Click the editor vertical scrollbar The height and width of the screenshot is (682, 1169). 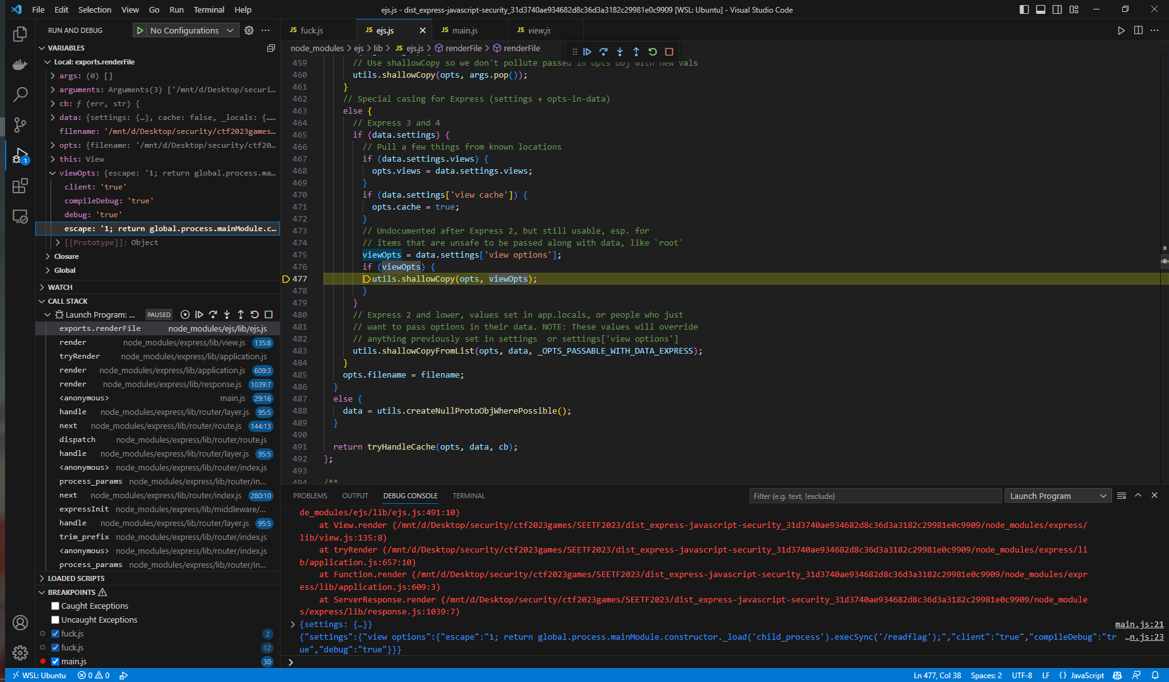click(1165, 268)
